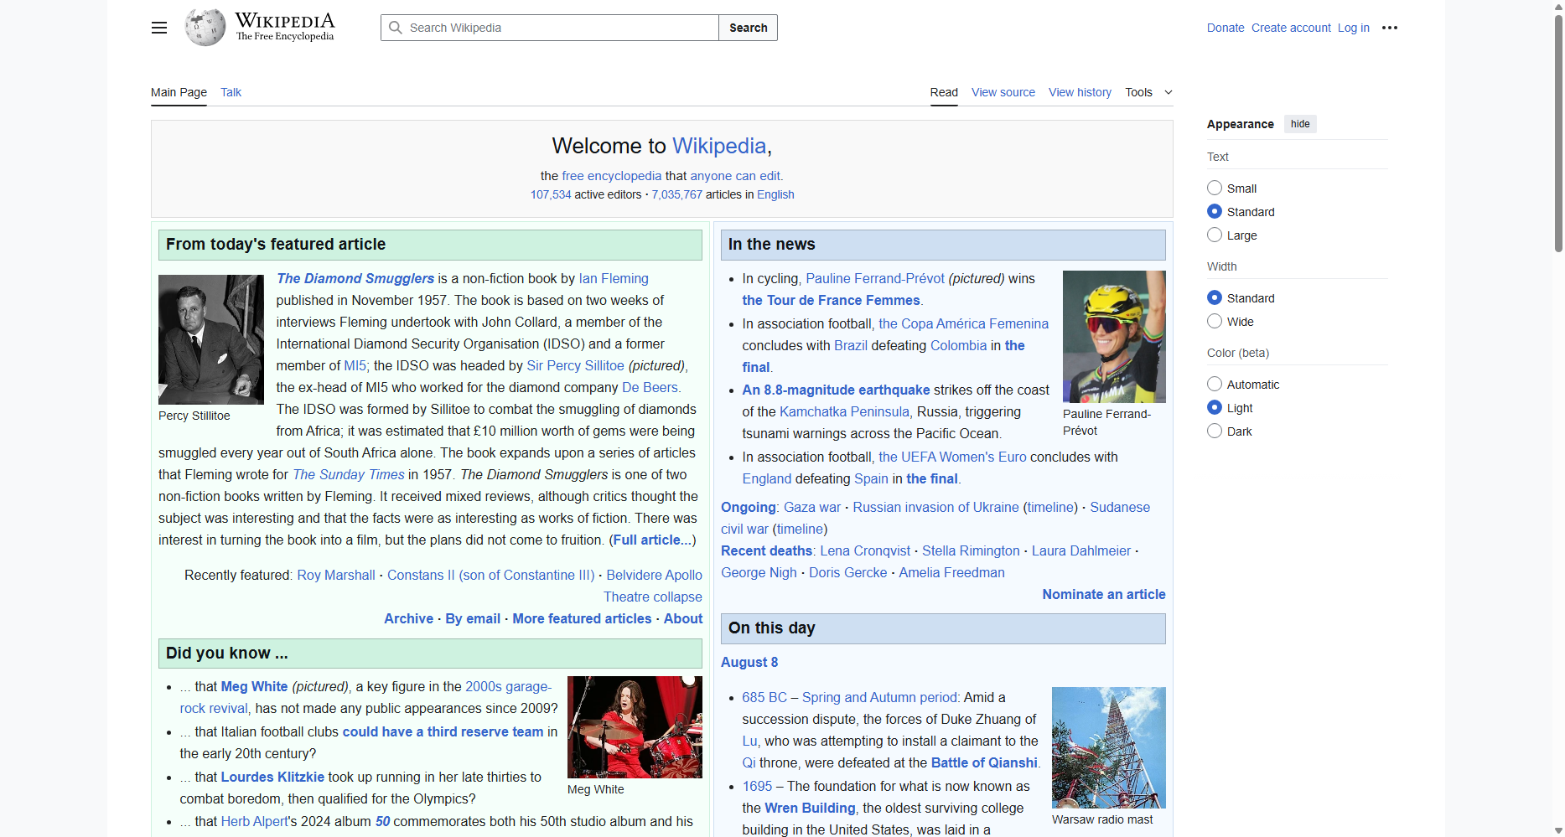Open the Main Page tab

point(179,92)
